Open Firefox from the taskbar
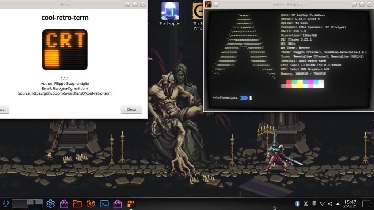Image resolution: width=374 pixels, height=210 pixels. point(91,203)
